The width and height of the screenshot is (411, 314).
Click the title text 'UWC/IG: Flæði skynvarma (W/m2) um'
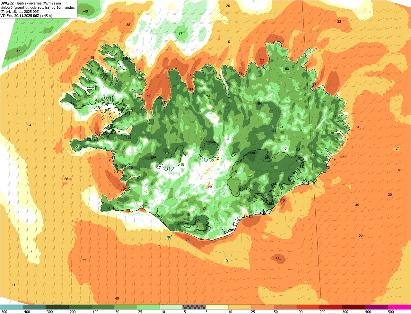31,3
